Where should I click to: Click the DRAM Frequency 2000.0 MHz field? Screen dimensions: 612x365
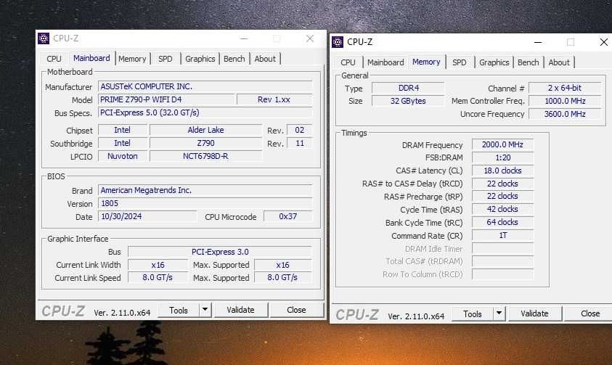tap(502, 144)
